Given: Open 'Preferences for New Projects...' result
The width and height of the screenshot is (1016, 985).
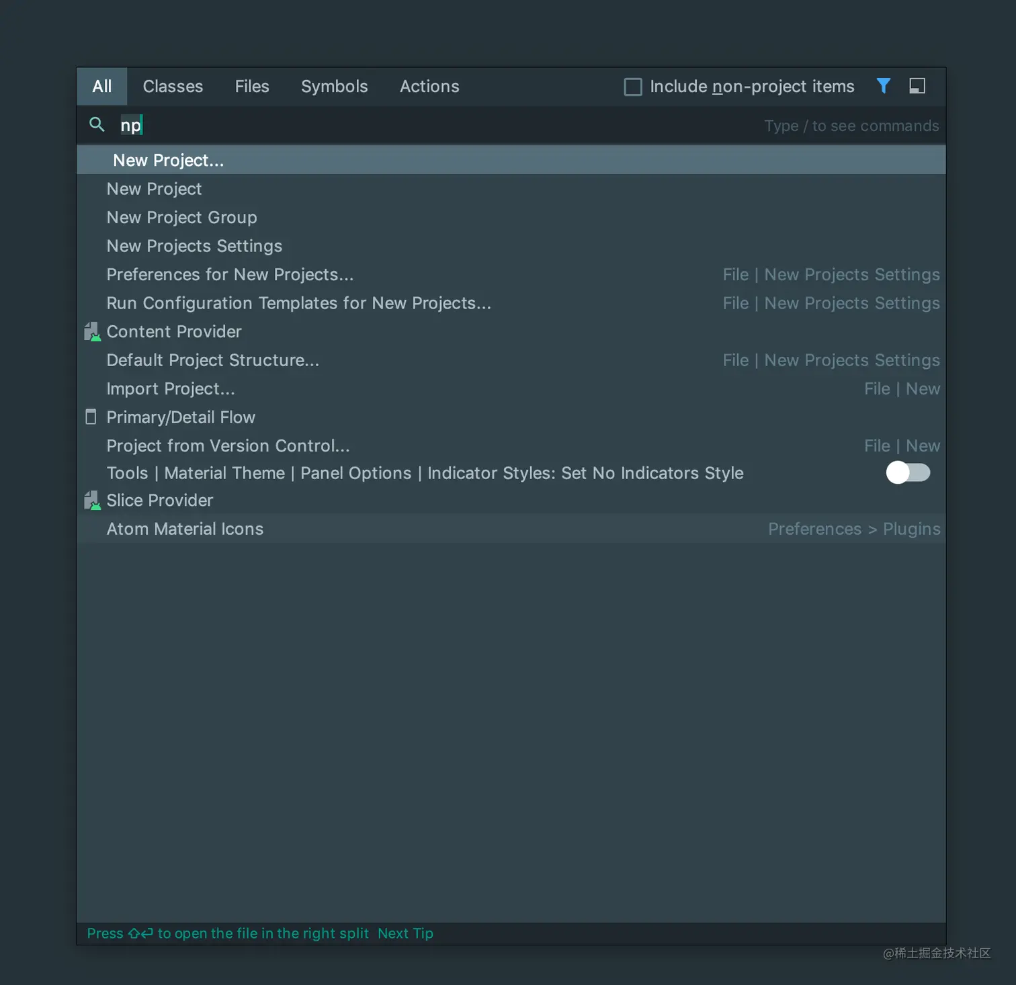Looking at the screenshot, I should tap(511, 274).
